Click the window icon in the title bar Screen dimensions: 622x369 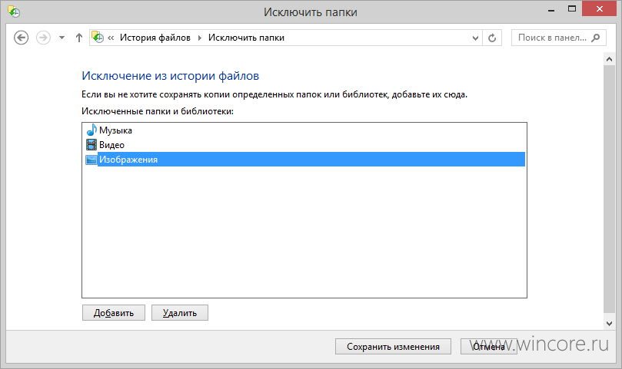point(14,12)
